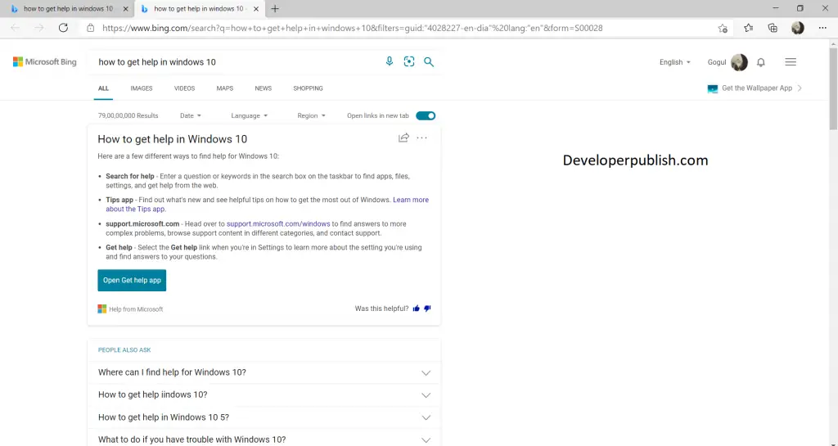This screenshot has height=446, width=838.
Task: Click the page vertical scrollbar thumb
Action: coord(833,88)
